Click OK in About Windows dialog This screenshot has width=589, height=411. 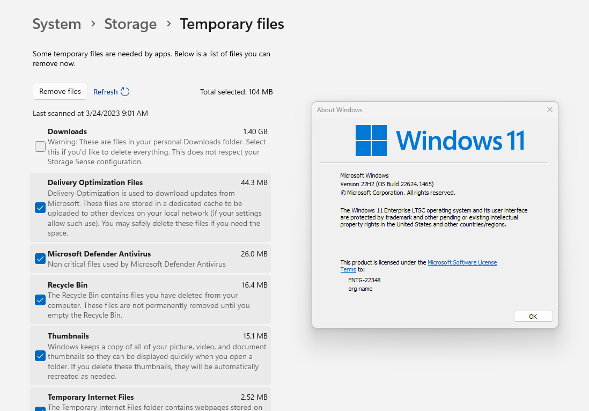coord(533,317)
